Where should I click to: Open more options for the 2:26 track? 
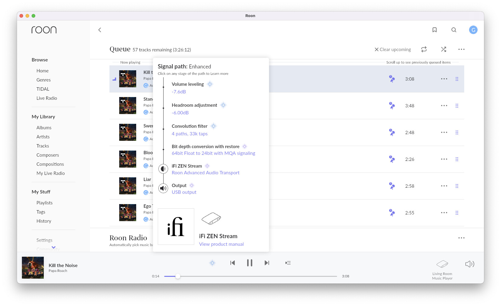coord(444,159)
